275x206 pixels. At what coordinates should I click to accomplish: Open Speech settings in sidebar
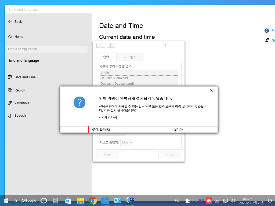pos(17,116)
